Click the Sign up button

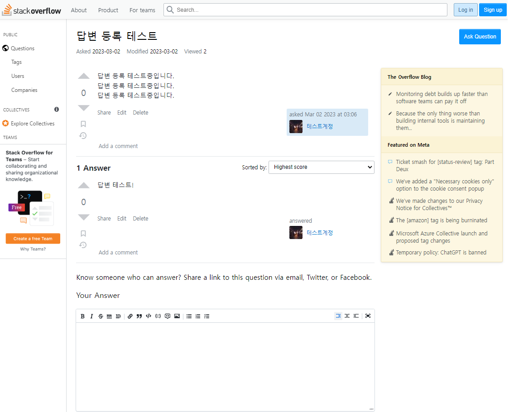(x=493, y=10)
